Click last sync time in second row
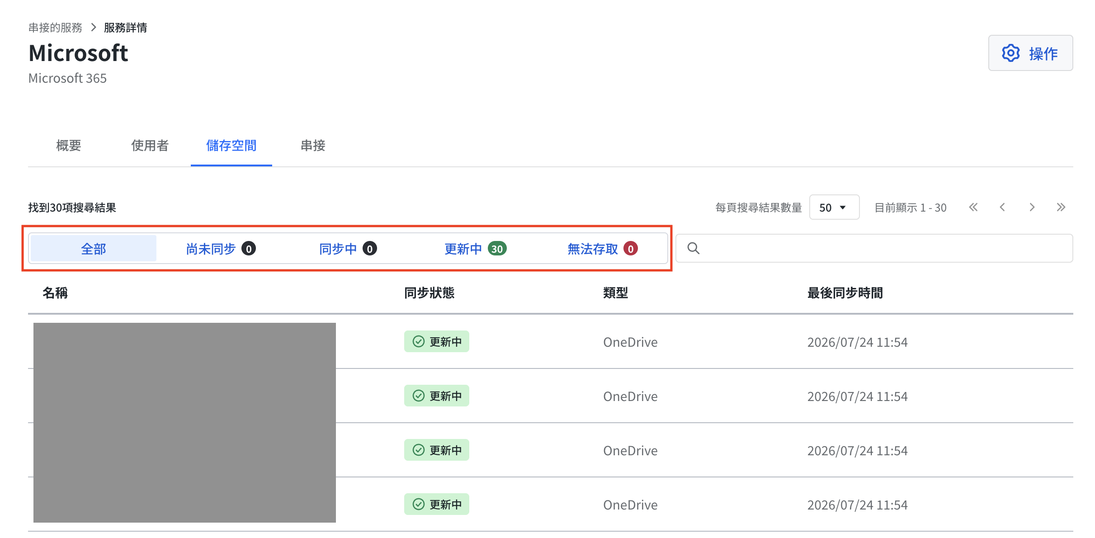 (857, 396)
